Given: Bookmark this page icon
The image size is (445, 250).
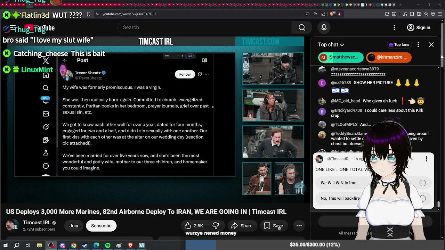Looking at the screenshot, I should tap(88, 14).
